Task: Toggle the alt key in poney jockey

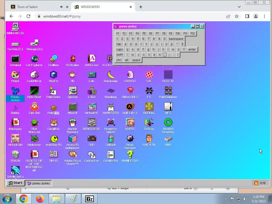Action: click(127, 60)
